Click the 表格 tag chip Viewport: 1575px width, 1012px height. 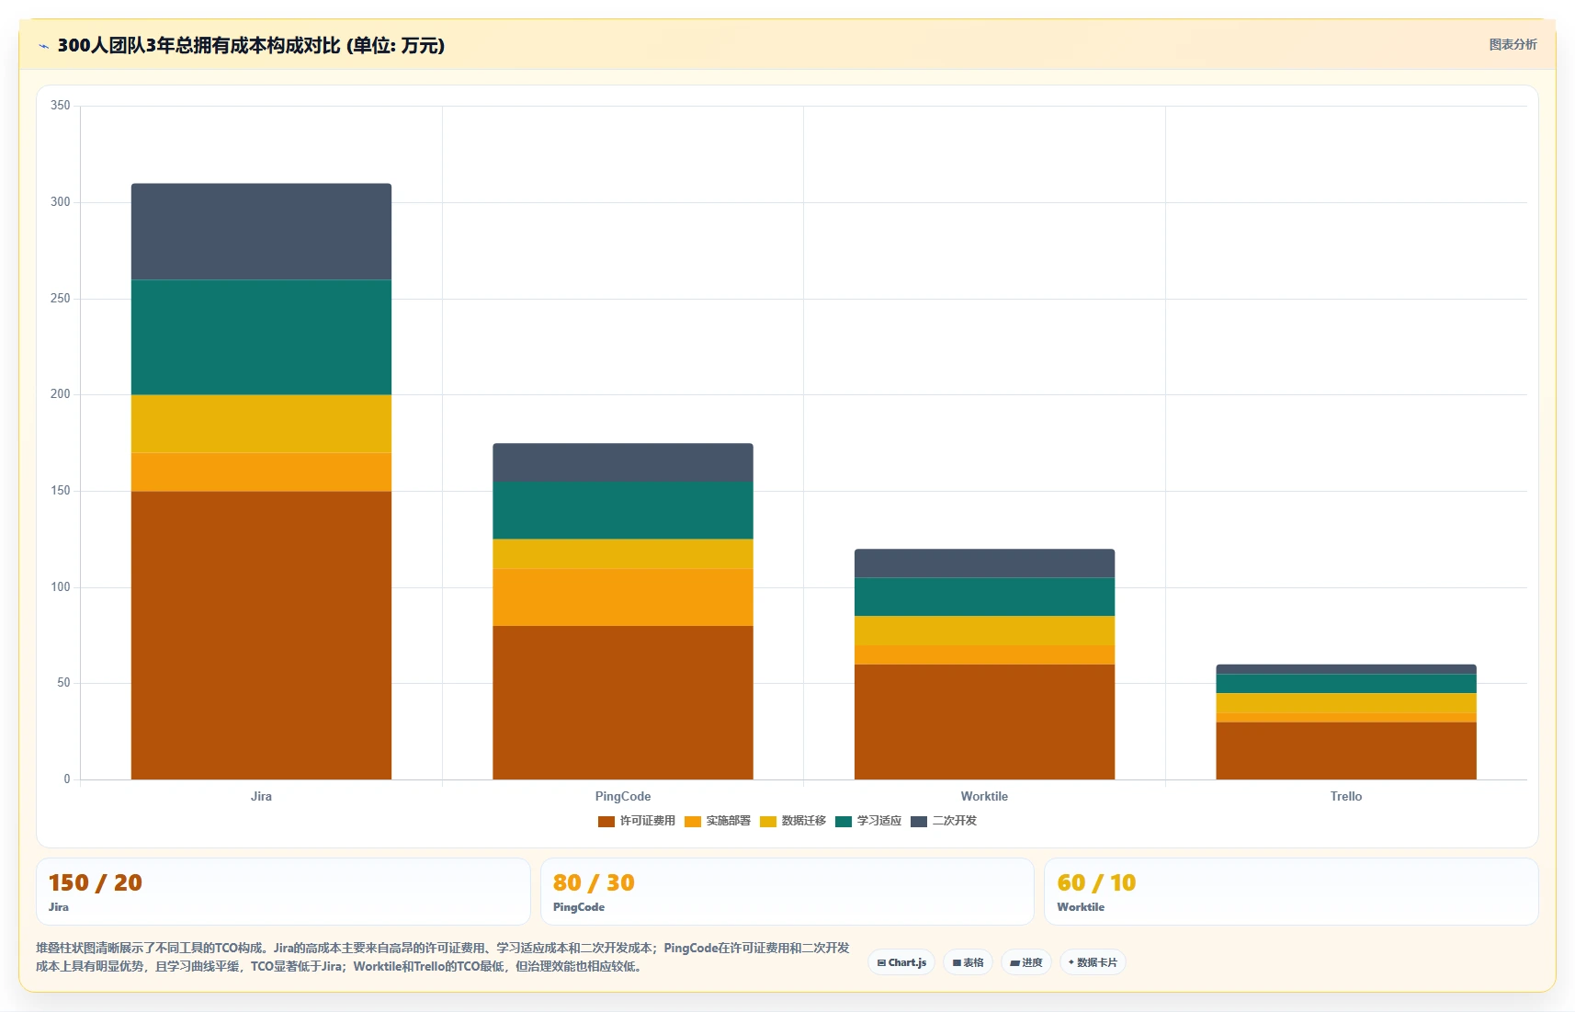tap(968, 962)
